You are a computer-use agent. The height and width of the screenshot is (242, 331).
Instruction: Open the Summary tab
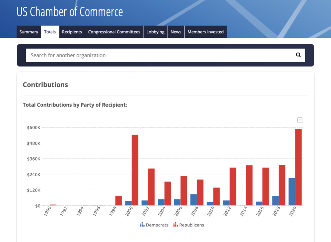point(29,32)
